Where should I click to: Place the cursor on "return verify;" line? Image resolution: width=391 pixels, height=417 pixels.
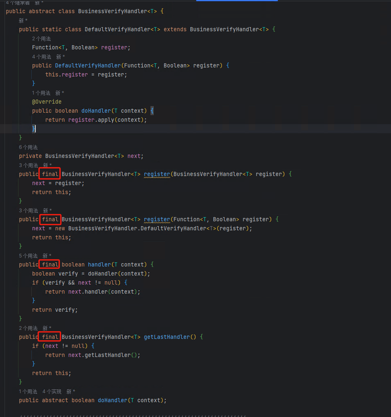(55, 310)
